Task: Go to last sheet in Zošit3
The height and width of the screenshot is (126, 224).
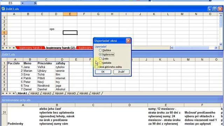Action: 14,48
